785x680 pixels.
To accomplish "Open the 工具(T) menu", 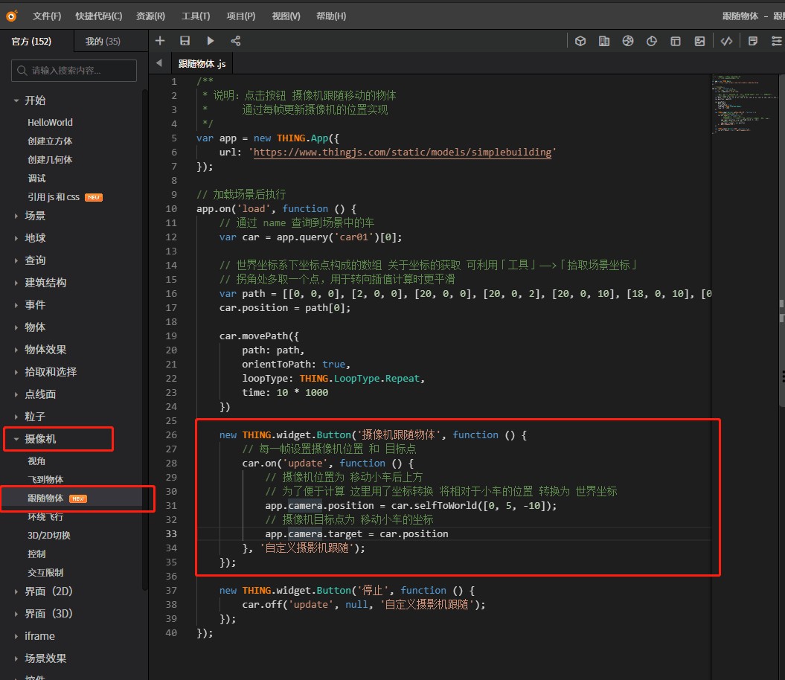I will pos(196,16).
